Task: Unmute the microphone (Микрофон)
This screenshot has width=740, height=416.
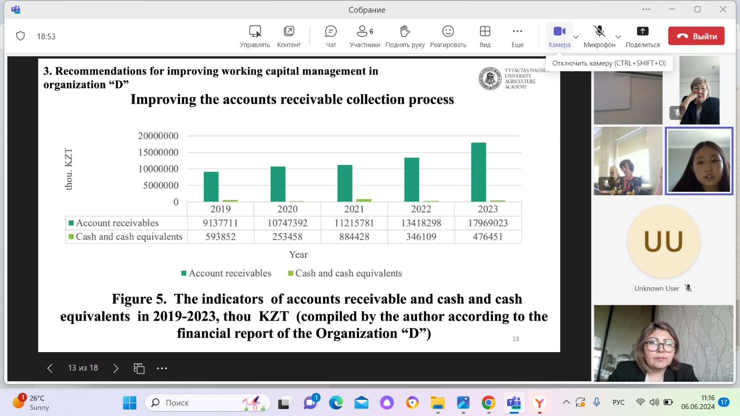Action: (599, 36)
